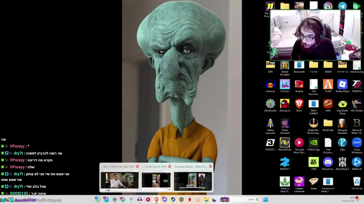Open the Battle.net desktop shortcut
Image resolution: width=364 pixels, height=204 pixels.
click(x=357, y=164)
